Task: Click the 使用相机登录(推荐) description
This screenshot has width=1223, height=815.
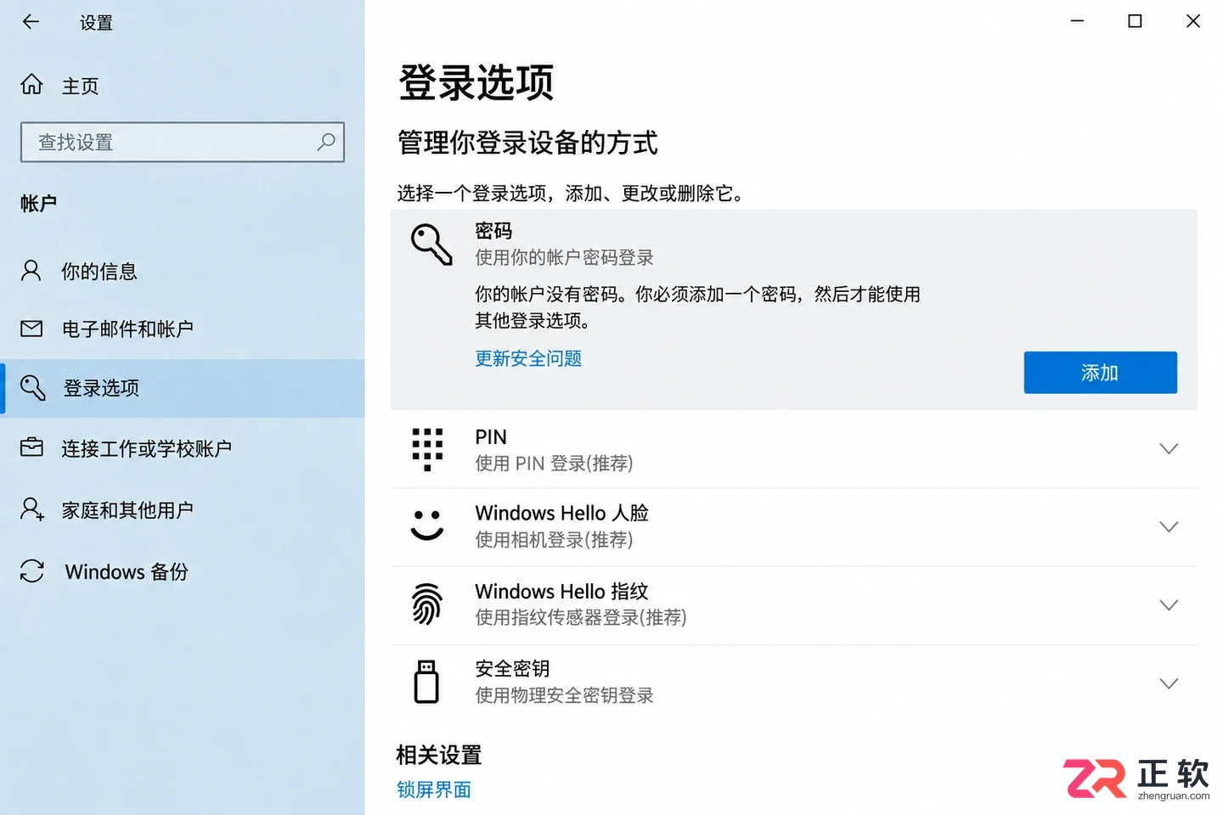Action: [554, 540]
